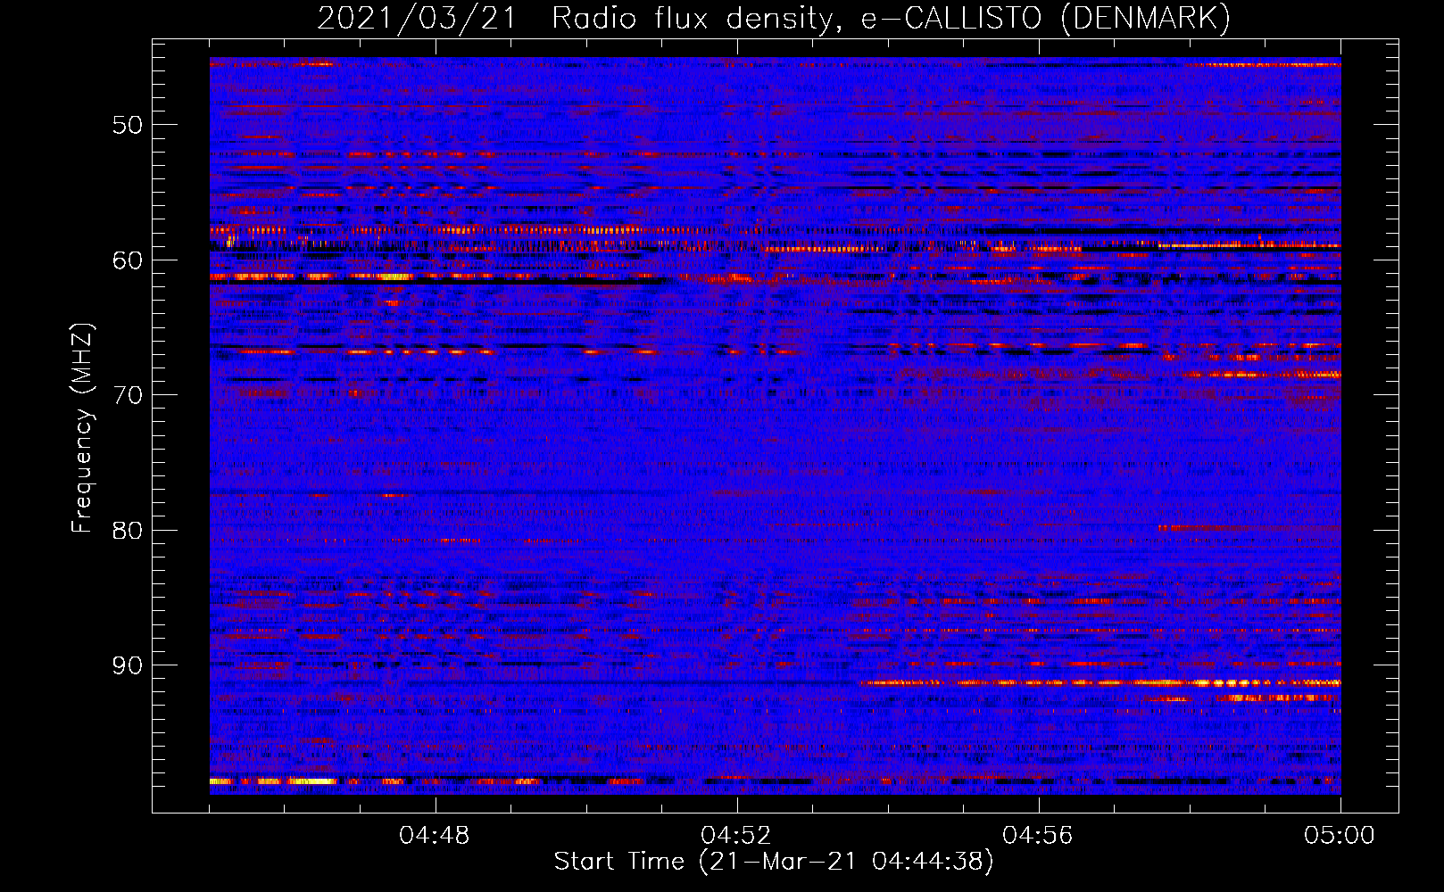Image resolution: width=1444 pixels, height=892 pixels.
Task: Click the 'Start Time (21-Mar-21 04:44:38)' label
Action: coord(774,862)
